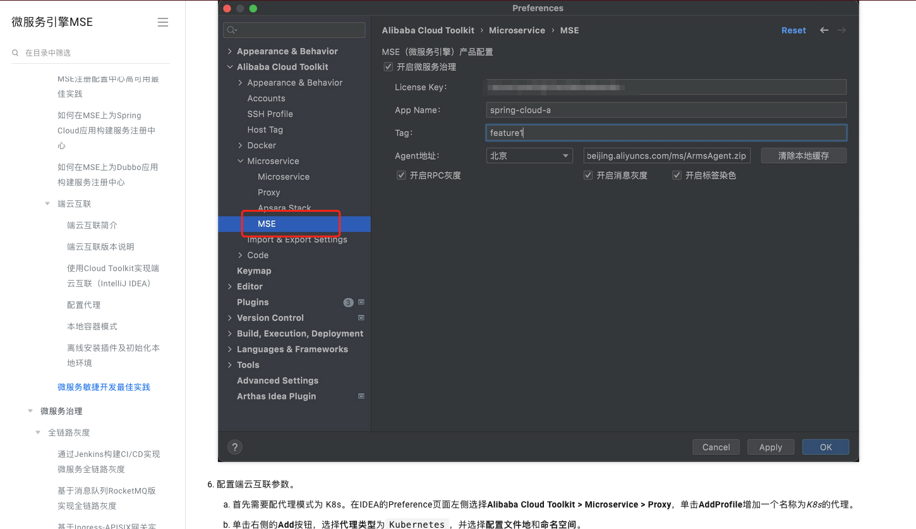Click the Tag field containing feature1
The image size is (916, 529).
(666, 133)
